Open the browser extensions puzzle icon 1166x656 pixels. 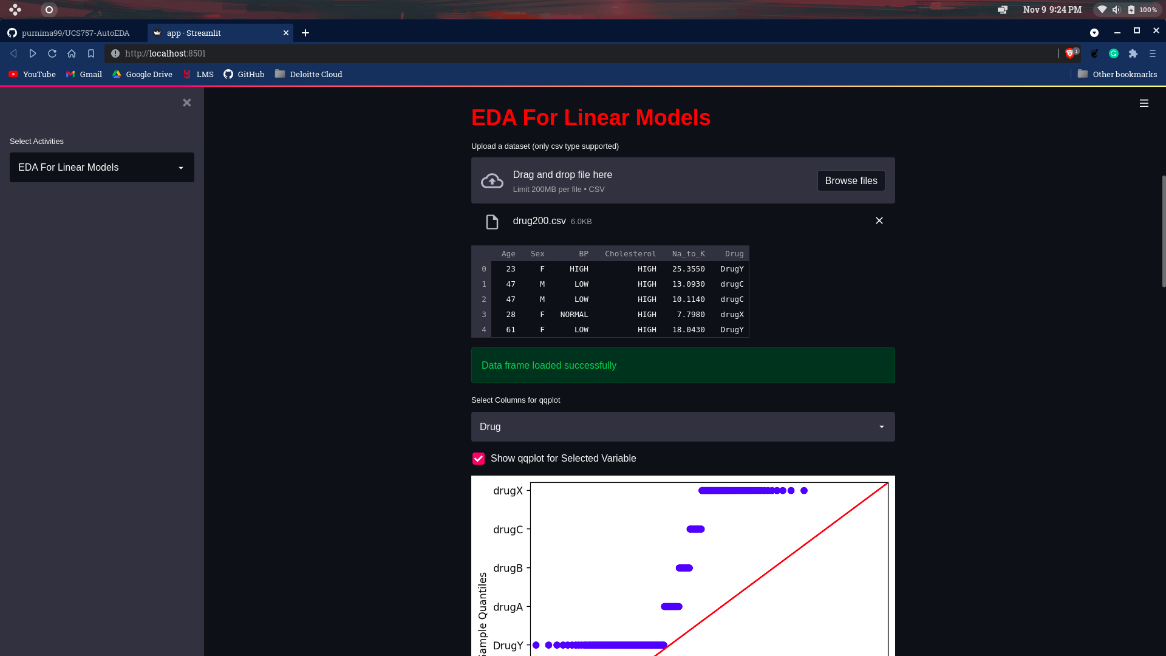1133,53
